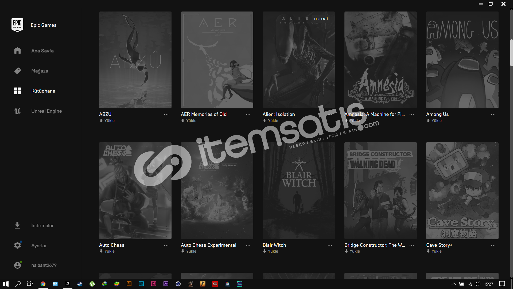Open more options for AER Memories of Old
This screenshot has height=289, width=513.
click(x=248, y=115)
